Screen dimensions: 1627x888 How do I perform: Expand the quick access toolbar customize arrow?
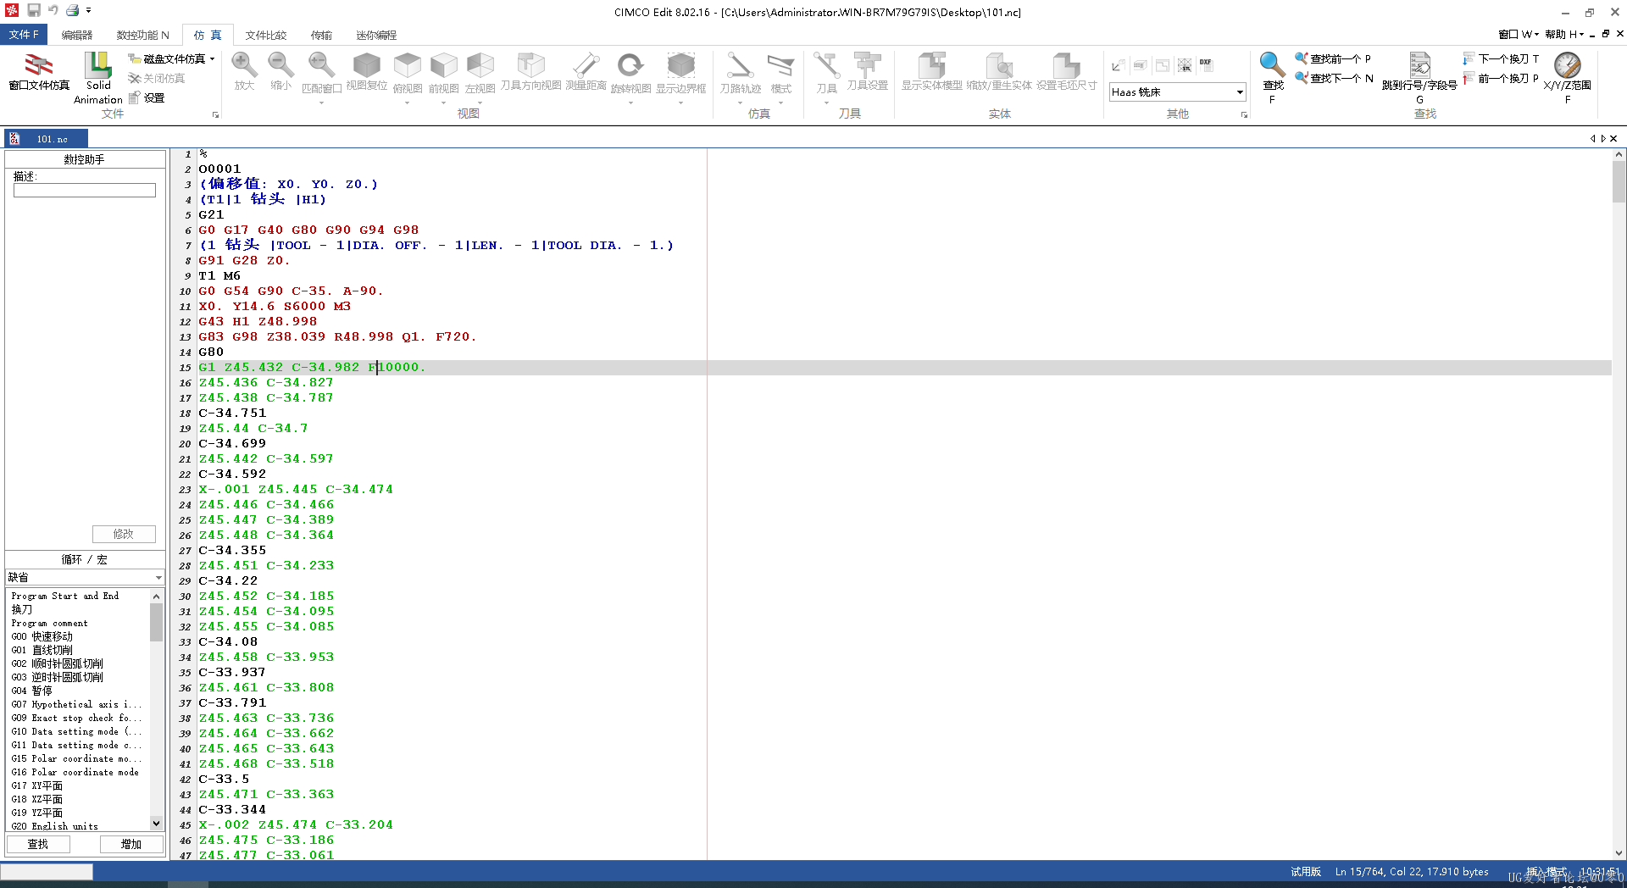89,10
